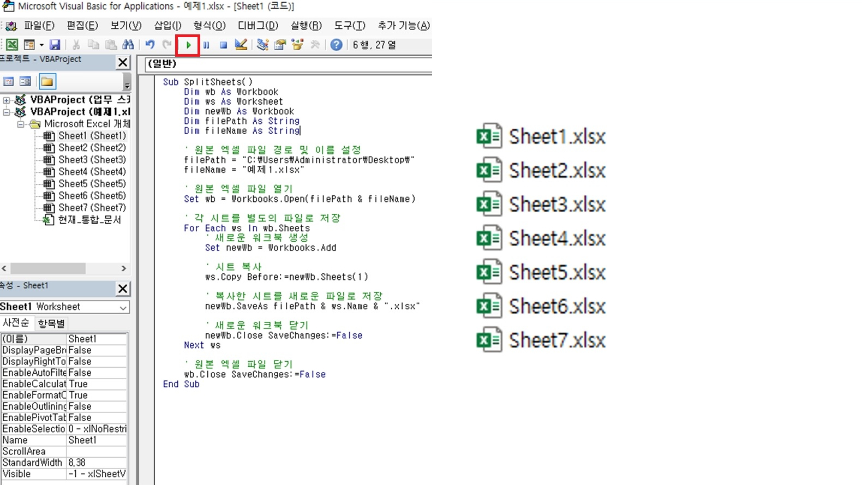Screen dimensions: 862x485
Task: Click the Sheet5.xlsx file icon
Action: (x=489, y=272)
